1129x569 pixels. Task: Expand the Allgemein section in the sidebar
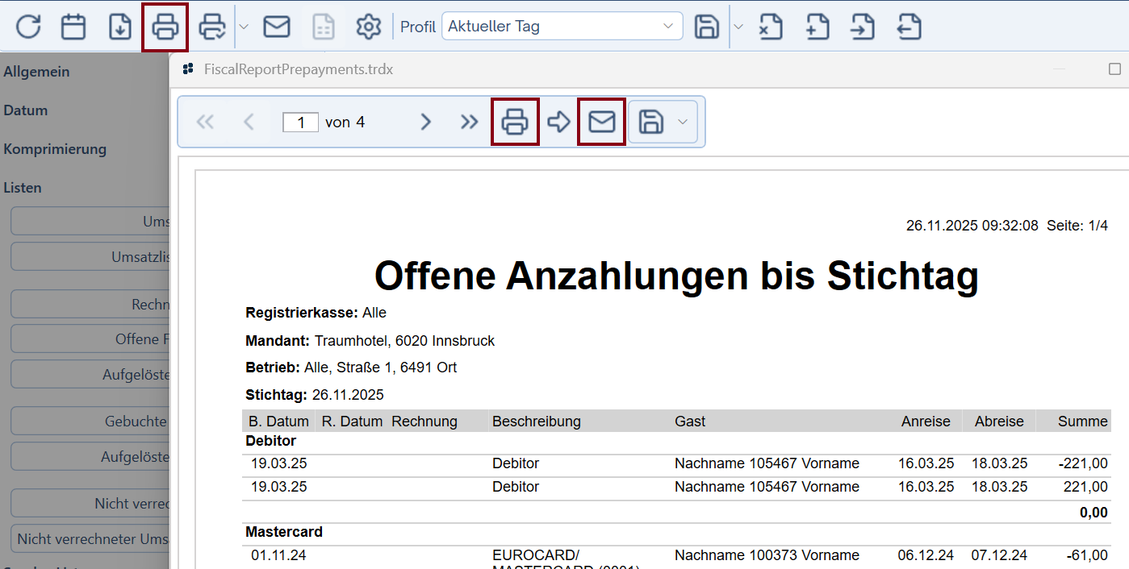pyautogui.click(x=36, y=72)
